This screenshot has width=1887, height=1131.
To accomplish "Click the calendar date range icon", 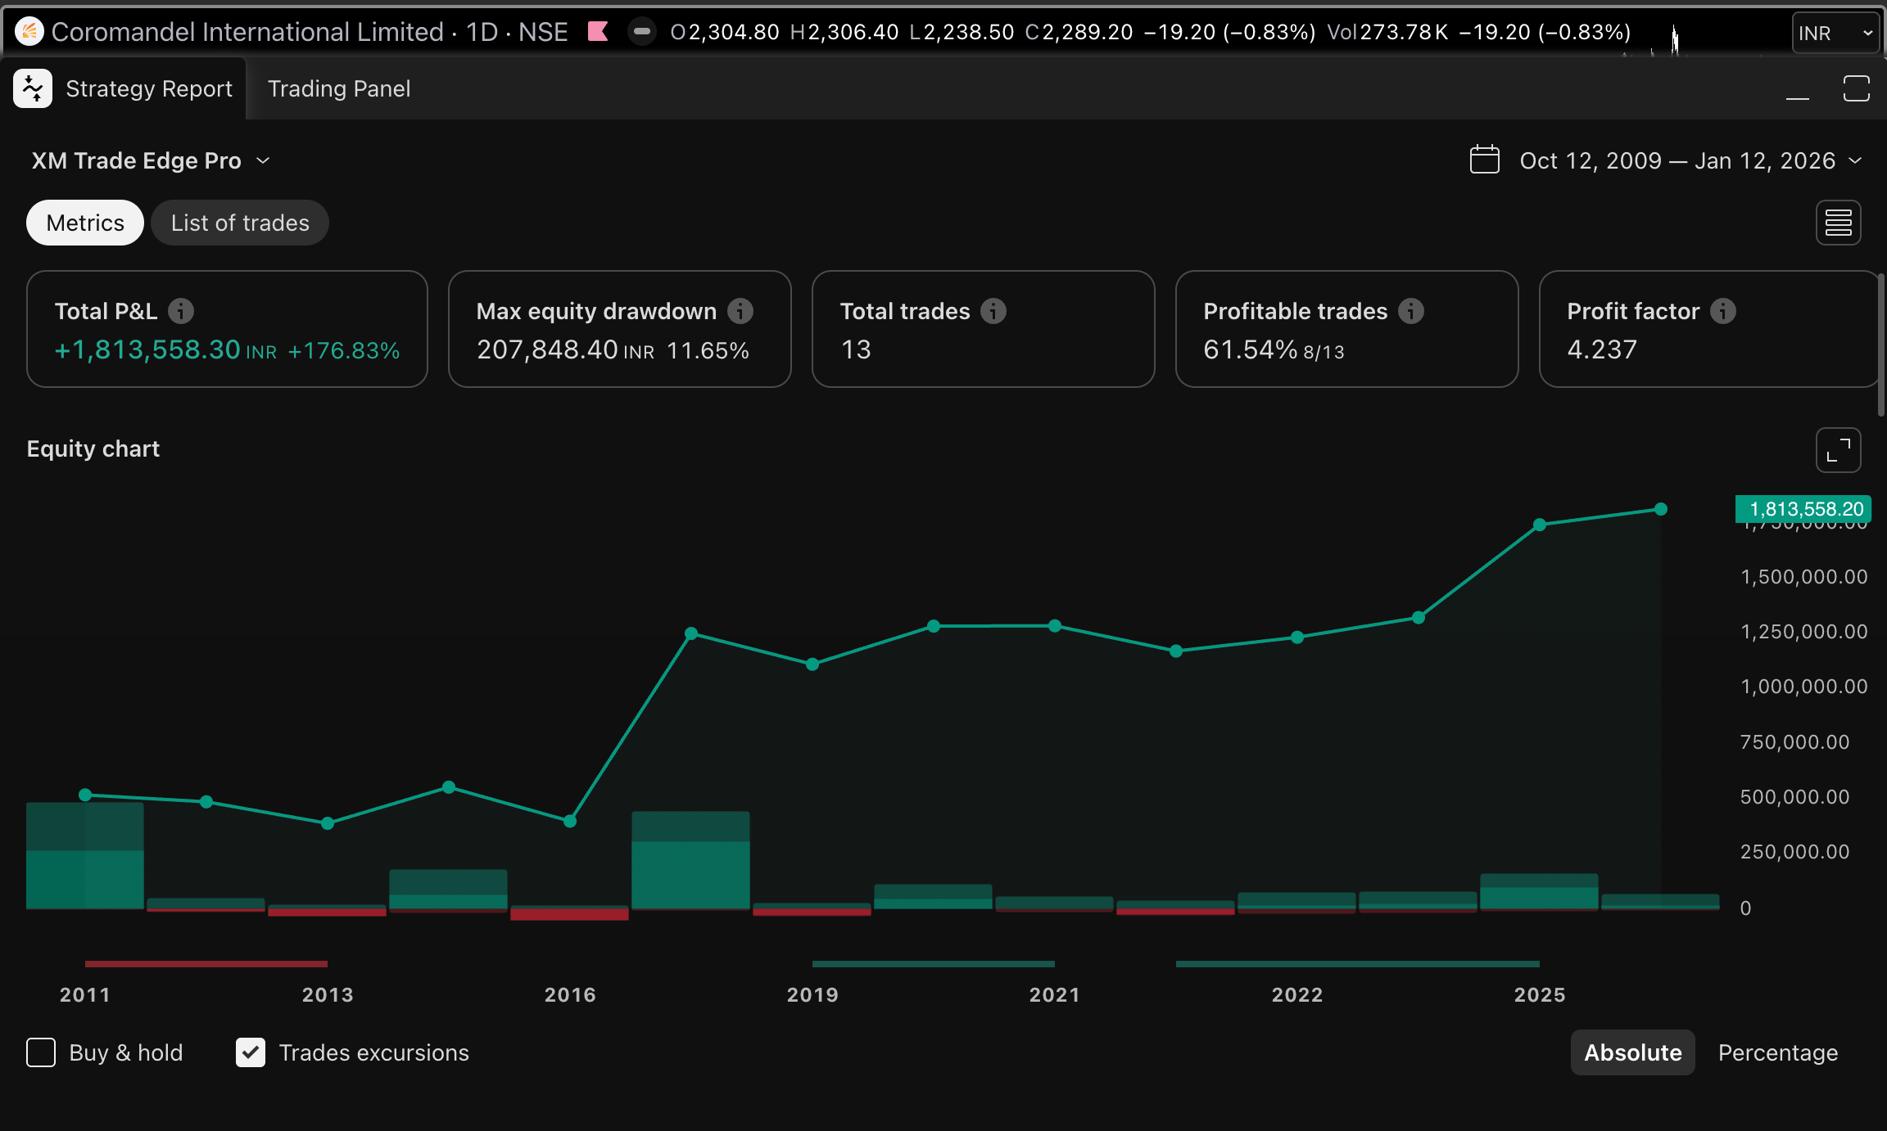I will click(1484, 160).
